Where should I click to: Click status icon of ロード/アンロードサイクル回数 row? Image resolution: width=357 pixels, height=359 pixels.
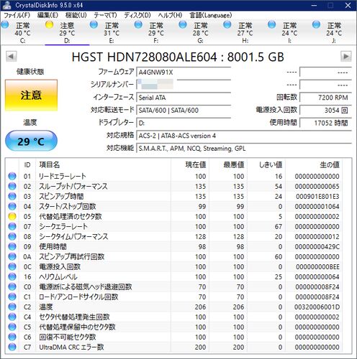point(12,297)
